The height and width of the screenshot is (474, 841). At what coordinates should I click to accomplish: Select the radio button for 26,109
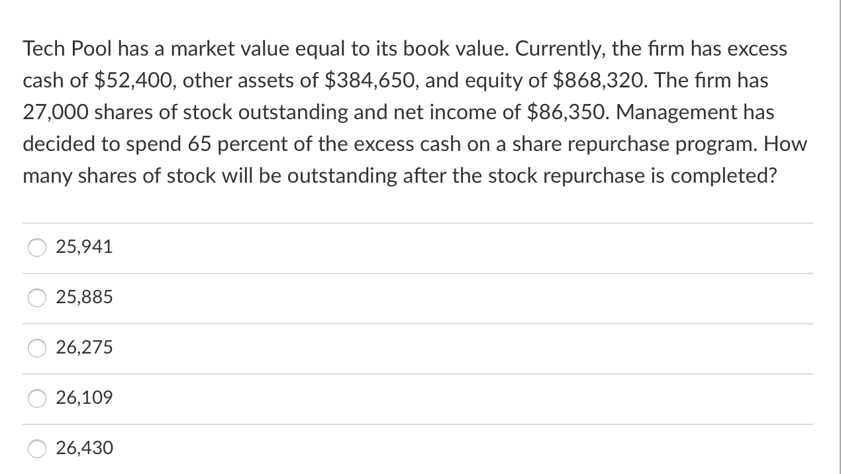click(x=37, y=399)
